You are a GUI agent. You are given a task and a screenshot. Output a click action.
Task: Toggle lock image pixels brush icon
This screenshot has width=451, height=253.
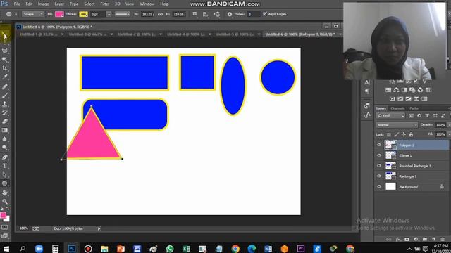pyautogui.click(x=396, y=134)
